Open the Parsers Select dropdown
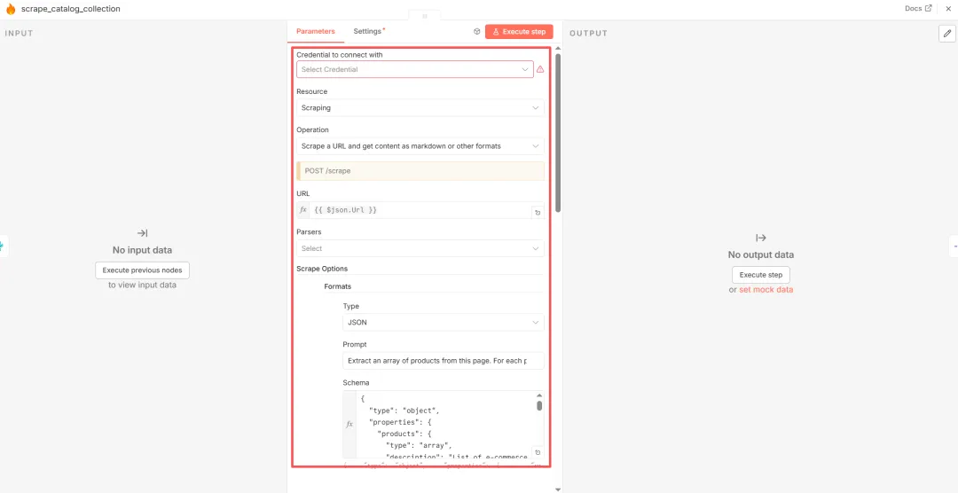The height and width of the screenshot is (493, 958). click(x=420, y=248)
